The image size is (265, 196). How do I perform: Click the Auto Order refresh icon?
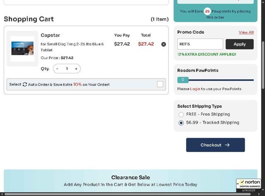[25, 85]
